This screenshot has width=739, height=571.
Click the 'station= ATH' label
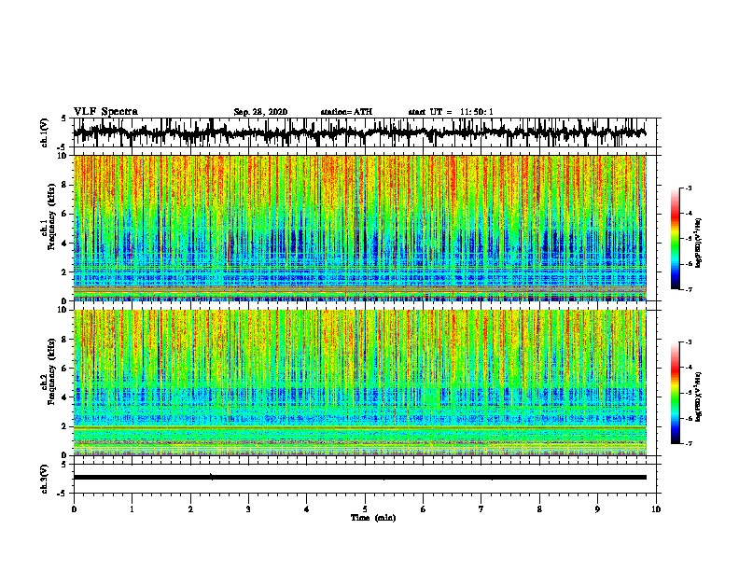pyautogui.click(x=346, y=112)
